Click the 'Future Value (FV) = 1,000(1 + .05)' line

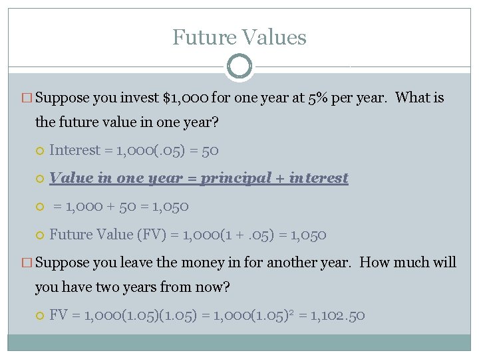click(x=188, y=234)
